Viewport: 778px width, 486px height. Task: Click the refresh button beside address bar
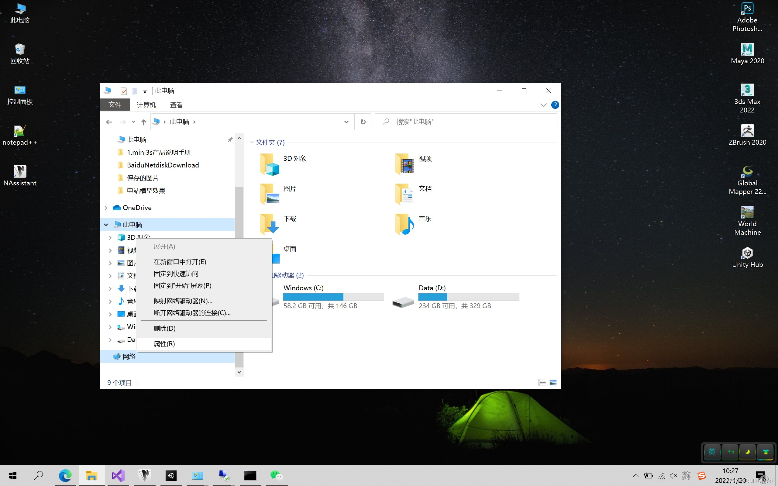(363, 122)
